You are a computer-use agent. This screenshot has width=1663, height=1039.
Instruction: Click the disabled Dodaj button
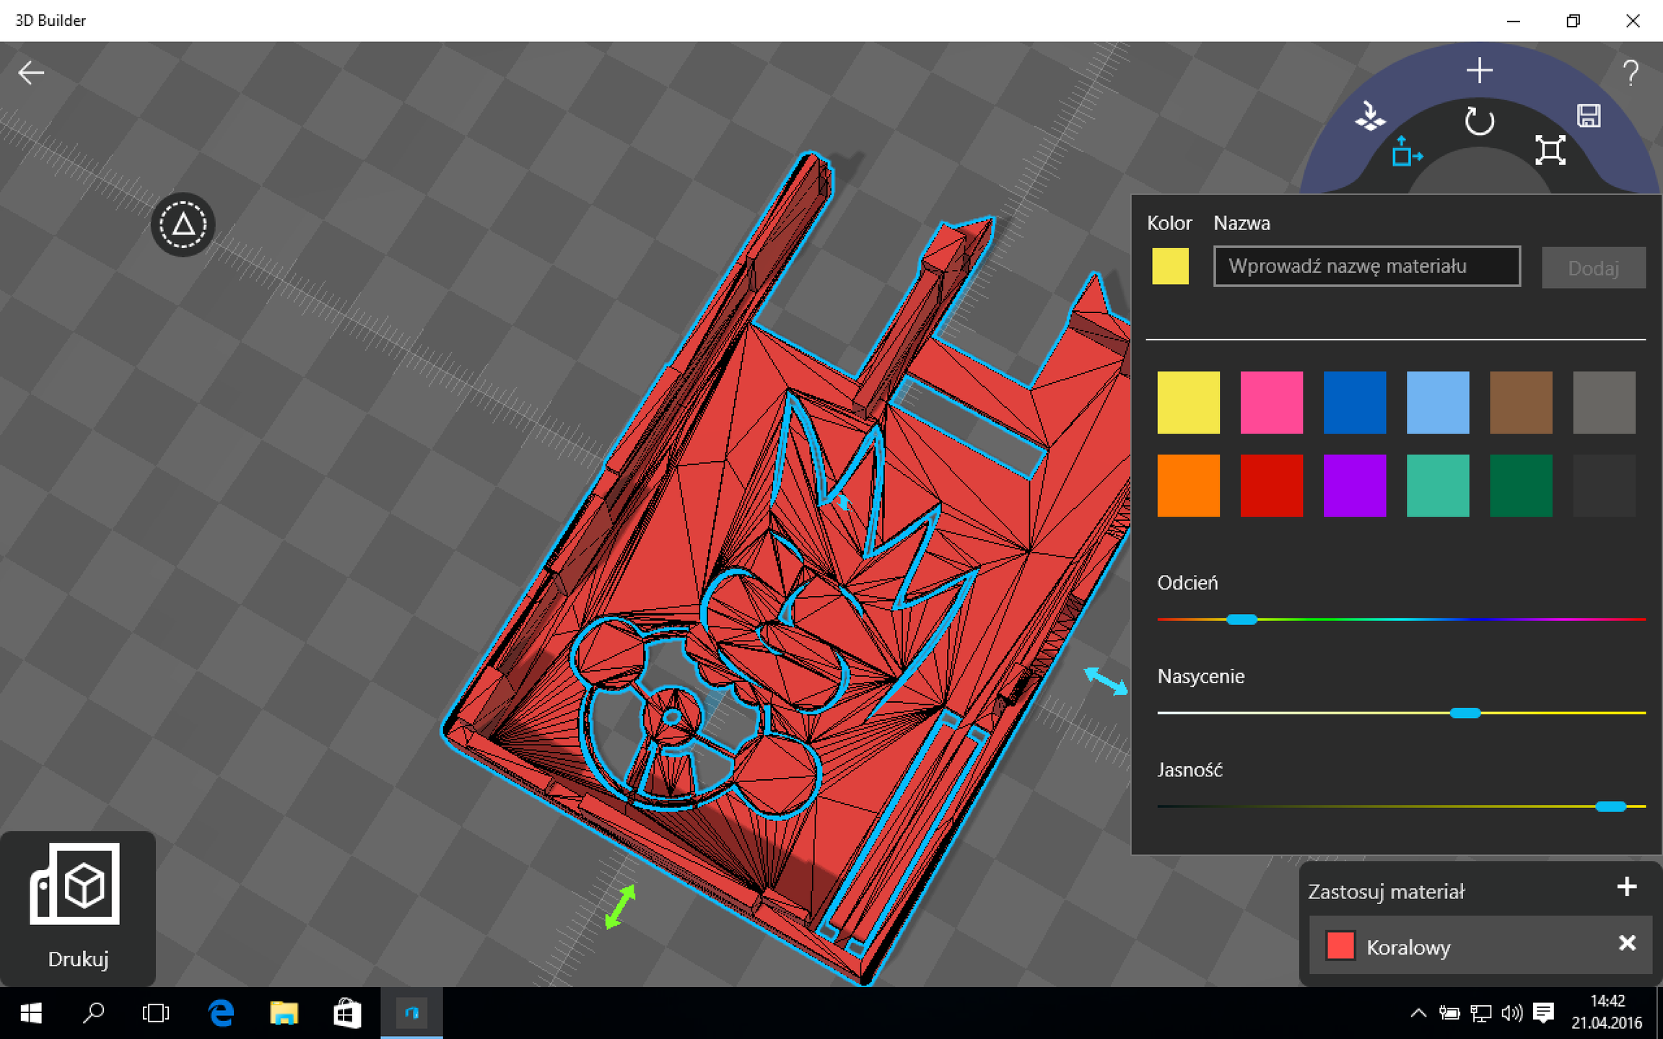(1593, 268)
